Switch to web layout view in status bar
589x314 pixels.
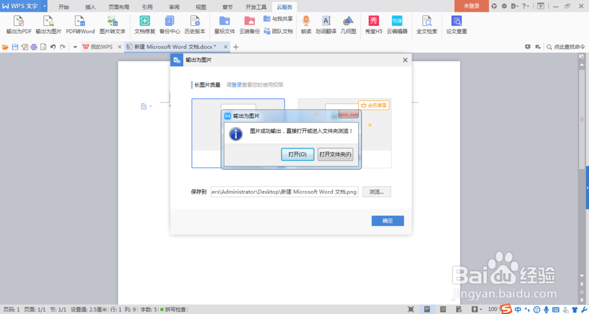point(459,309)
